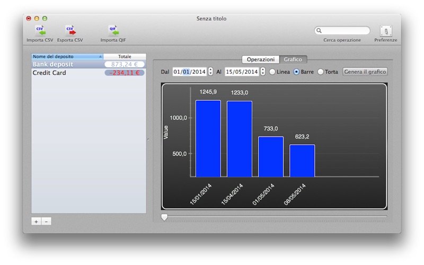Viewport: 424px width, 265px height.
Task: Minimize window with yellow button
Action: pyautogui.click(x=37, y=19)
